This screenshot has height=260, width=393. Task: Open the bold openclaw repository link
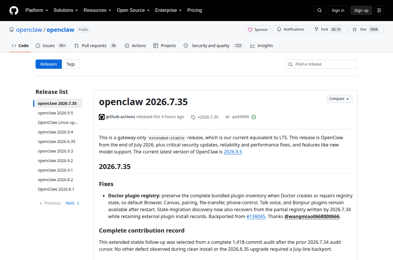coord(60,30)
